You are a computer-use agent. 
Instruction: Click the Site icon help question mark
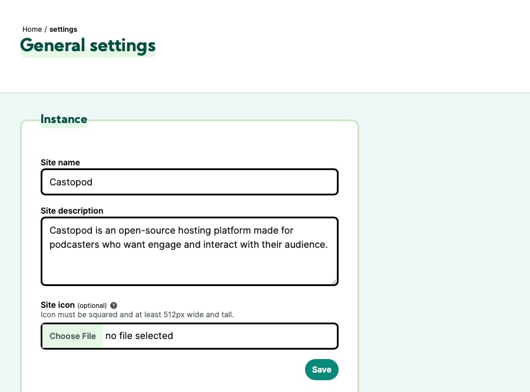tap(113, 305)
